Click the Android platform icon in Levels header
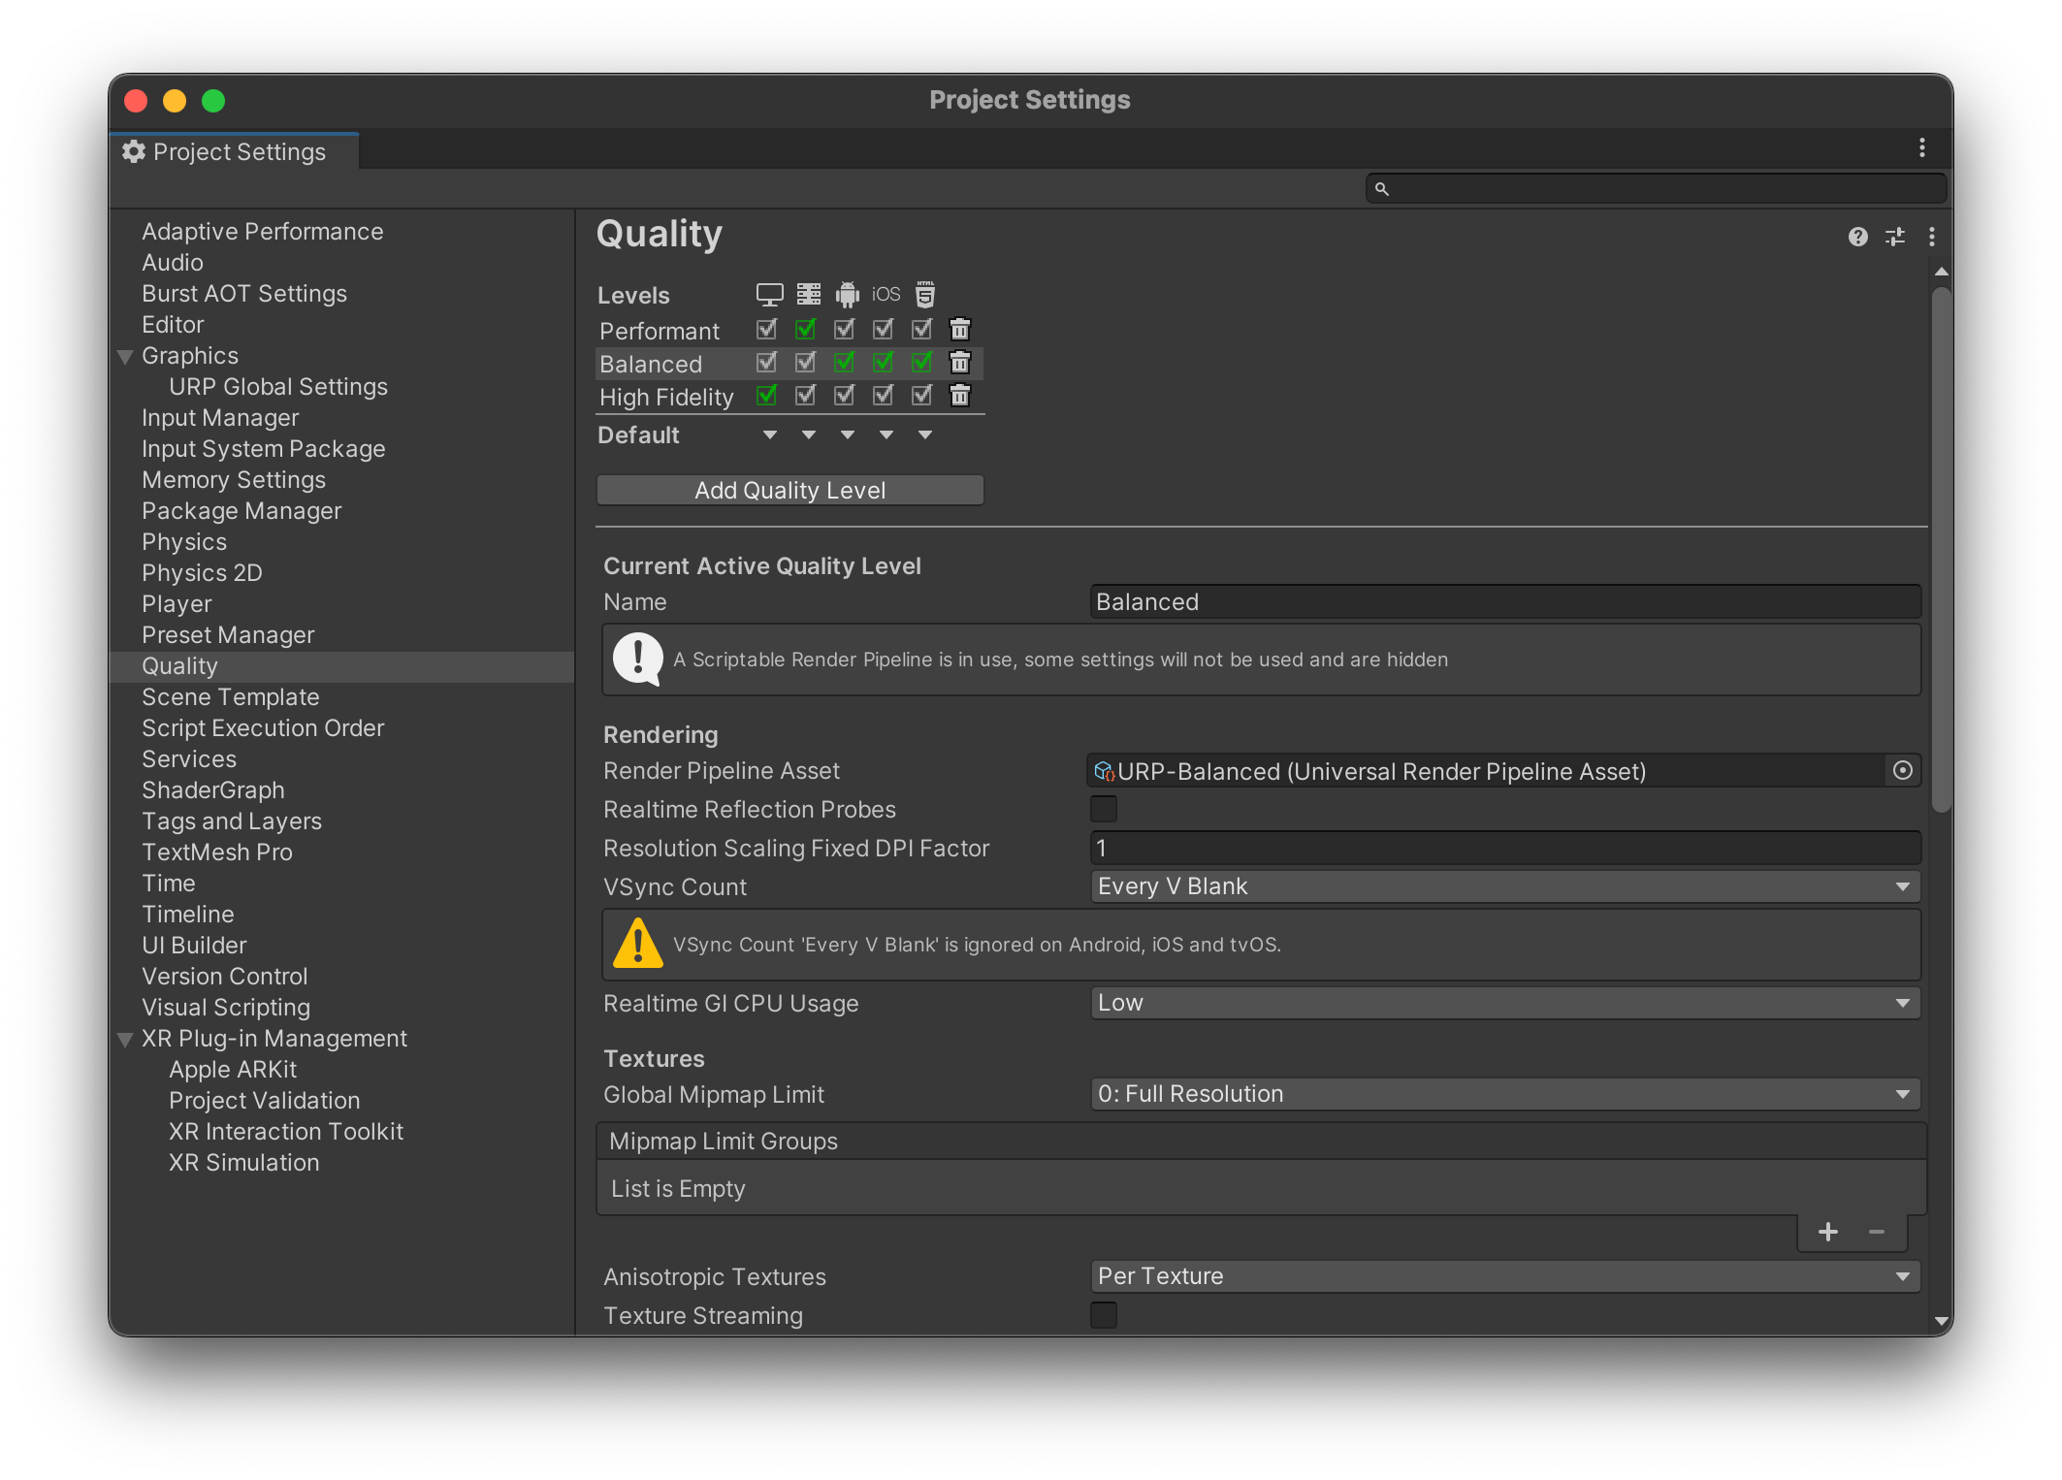Screen dimensions: 2062x1480 pos(847,294)
